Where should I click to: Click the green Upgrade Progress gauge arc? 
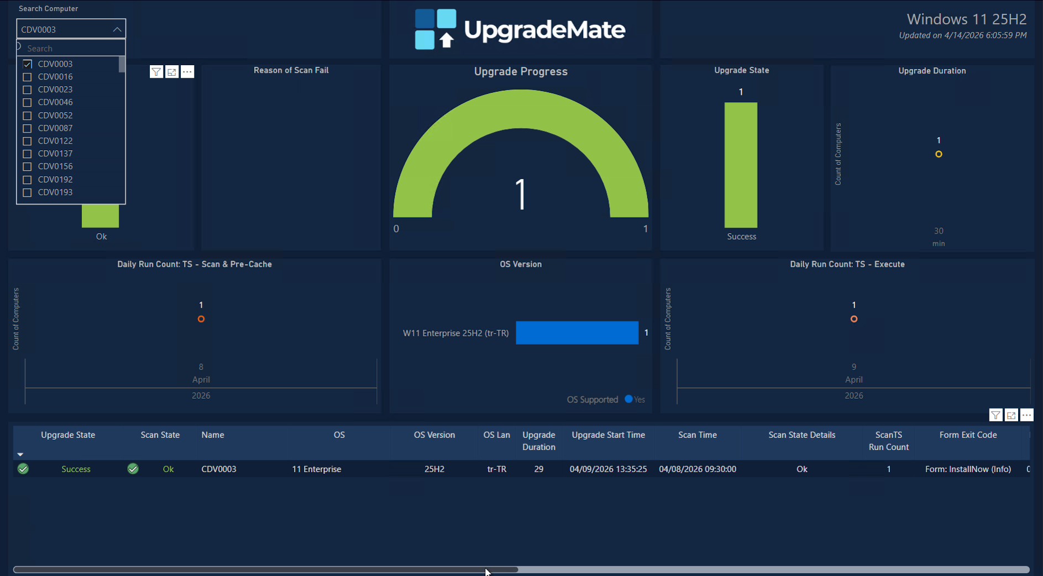click(521, 109)
